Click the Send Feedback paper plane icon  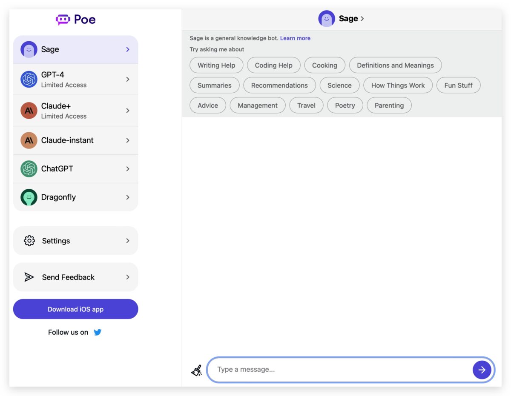click(29, 277)
